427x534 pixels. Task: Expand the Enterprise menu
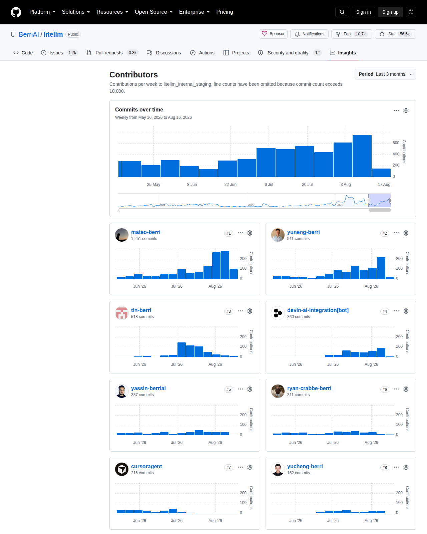pyautogui.click(x=194, y=12)
